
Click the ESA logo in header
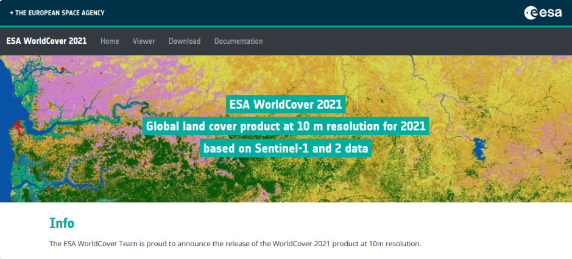click(x=543, y=12)
